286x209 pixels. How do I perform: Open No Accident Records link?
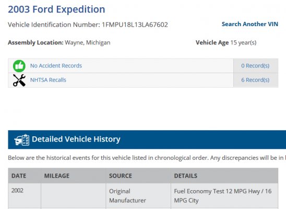(x=56, y=66)
